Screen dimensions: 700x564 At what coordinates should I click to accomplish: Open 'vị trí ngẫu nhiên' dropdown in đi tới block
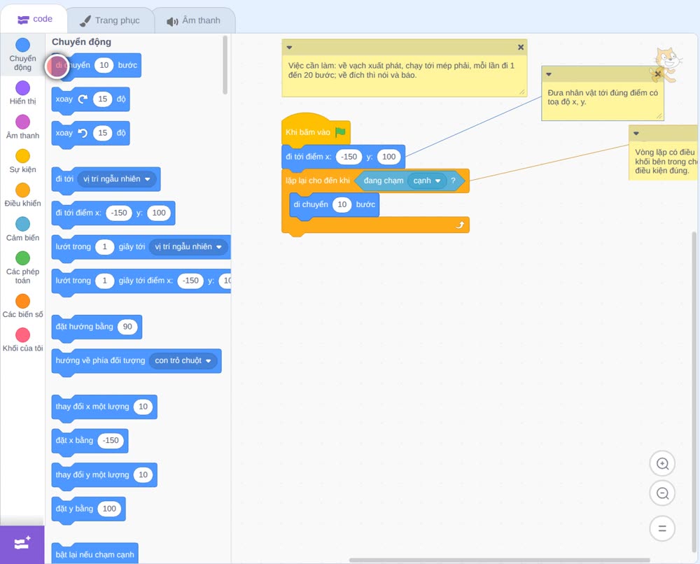click(116, 179)
